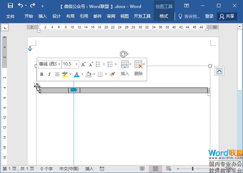Switch to Web Layout view
Viewport: 243px width, 173px height.
[x=168, y=169]
